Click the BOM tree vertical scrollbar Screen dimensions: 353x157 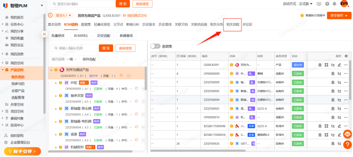pos(146,79)
